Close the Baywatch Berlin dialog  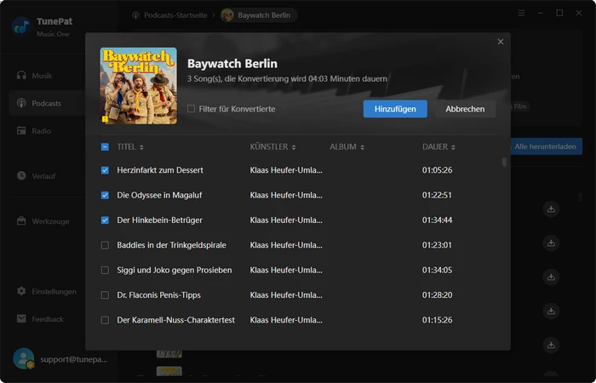(501, 42)
